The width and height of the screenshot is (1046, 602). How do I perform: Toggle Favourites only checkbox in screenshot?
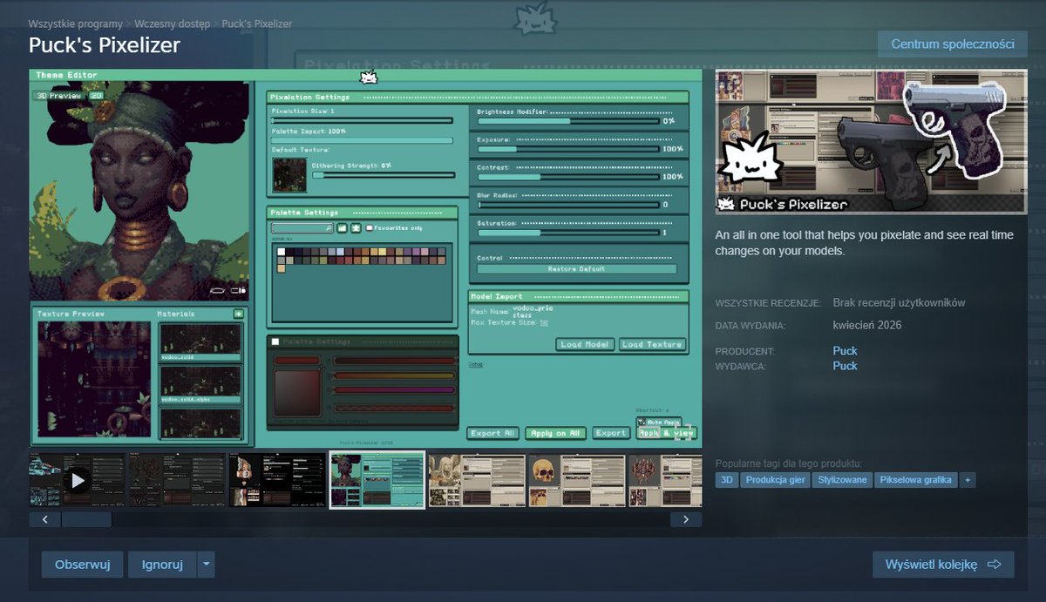(x=370, y=227)
